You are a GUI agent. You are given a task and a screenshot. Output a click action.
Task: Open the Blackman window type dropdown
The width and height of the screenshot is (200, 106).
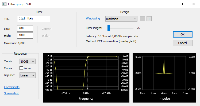pos(121,19)
